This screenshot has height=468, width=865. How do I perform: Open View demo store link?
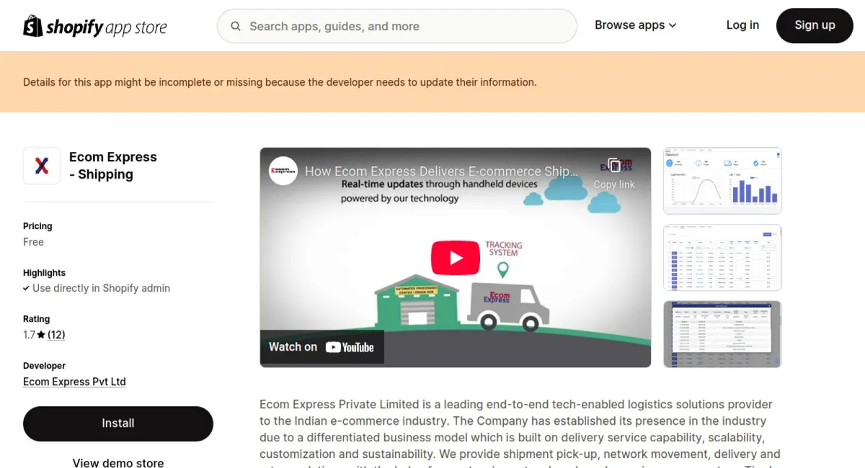(118, 463)
